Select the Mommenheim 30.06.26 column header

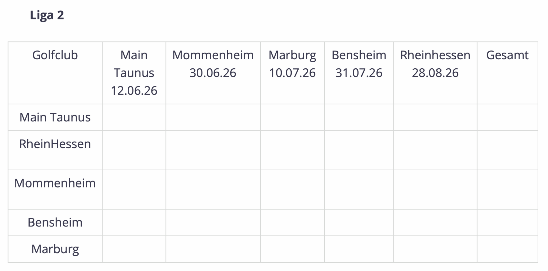pyautogui.click(x=213, y=64)
